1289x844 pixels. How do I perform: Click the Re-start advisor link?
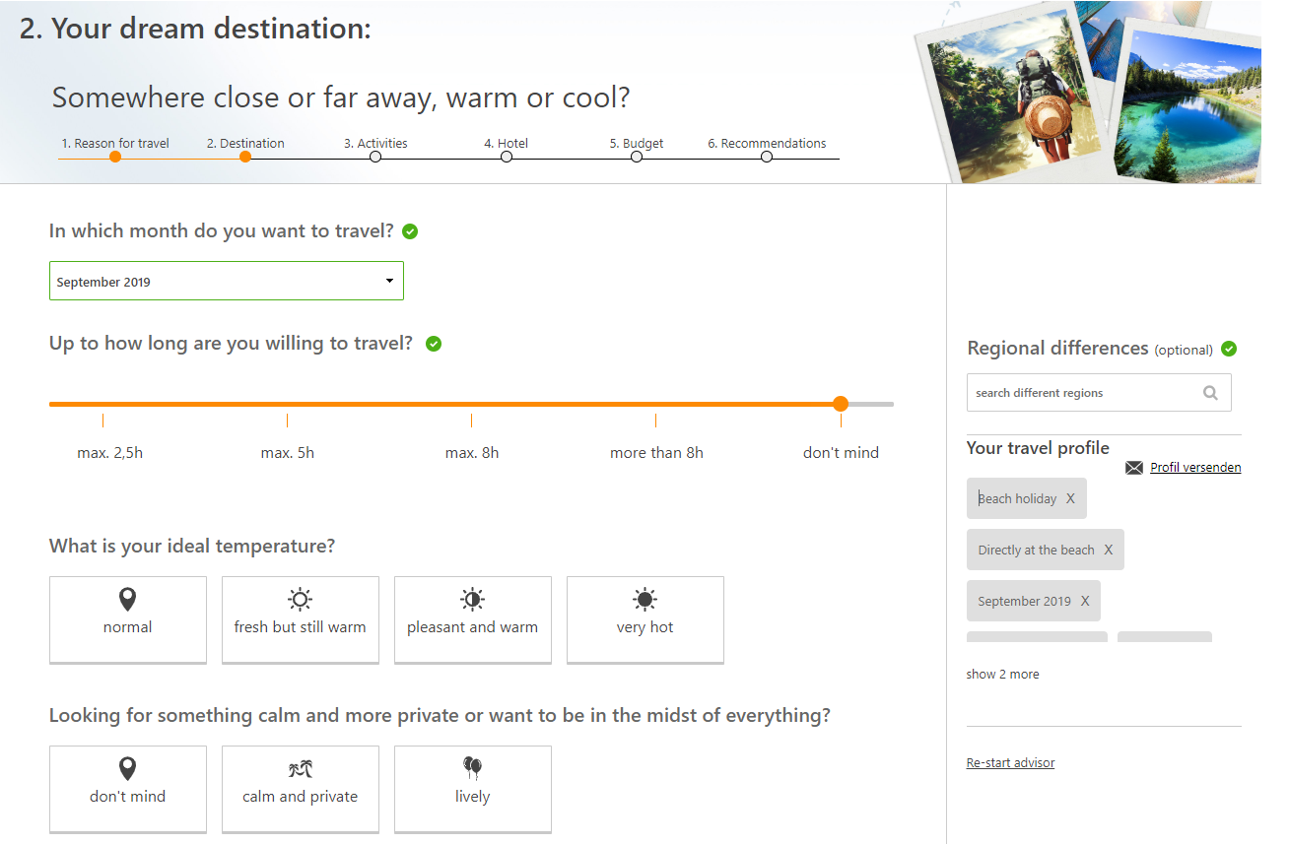[x=1010, y=762]
